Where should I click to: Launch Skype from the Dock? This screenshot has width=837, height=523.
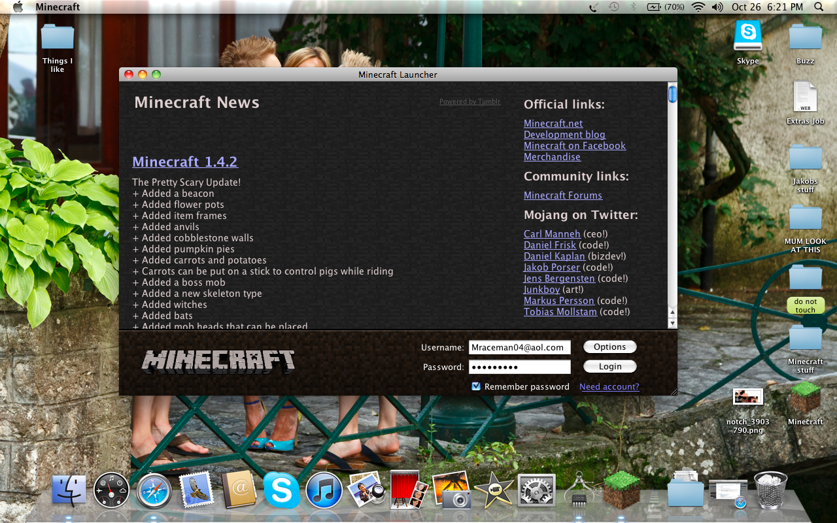pos(281,491)
